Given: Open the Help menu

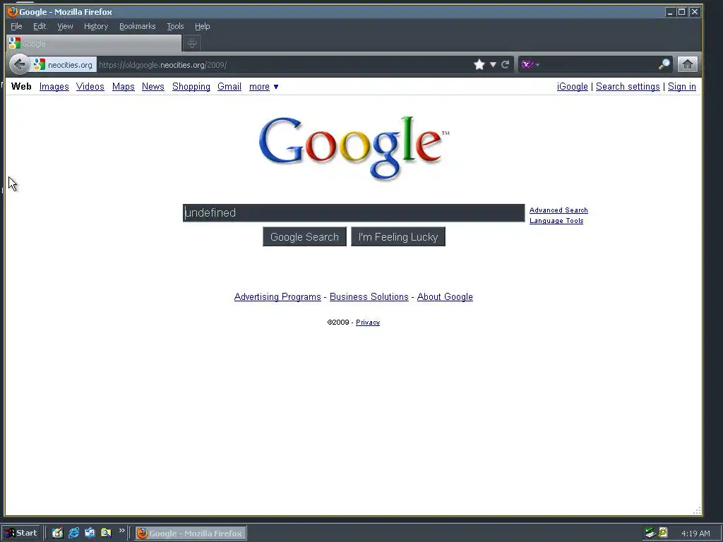Looking at the screenshot, I should [202, 26].
